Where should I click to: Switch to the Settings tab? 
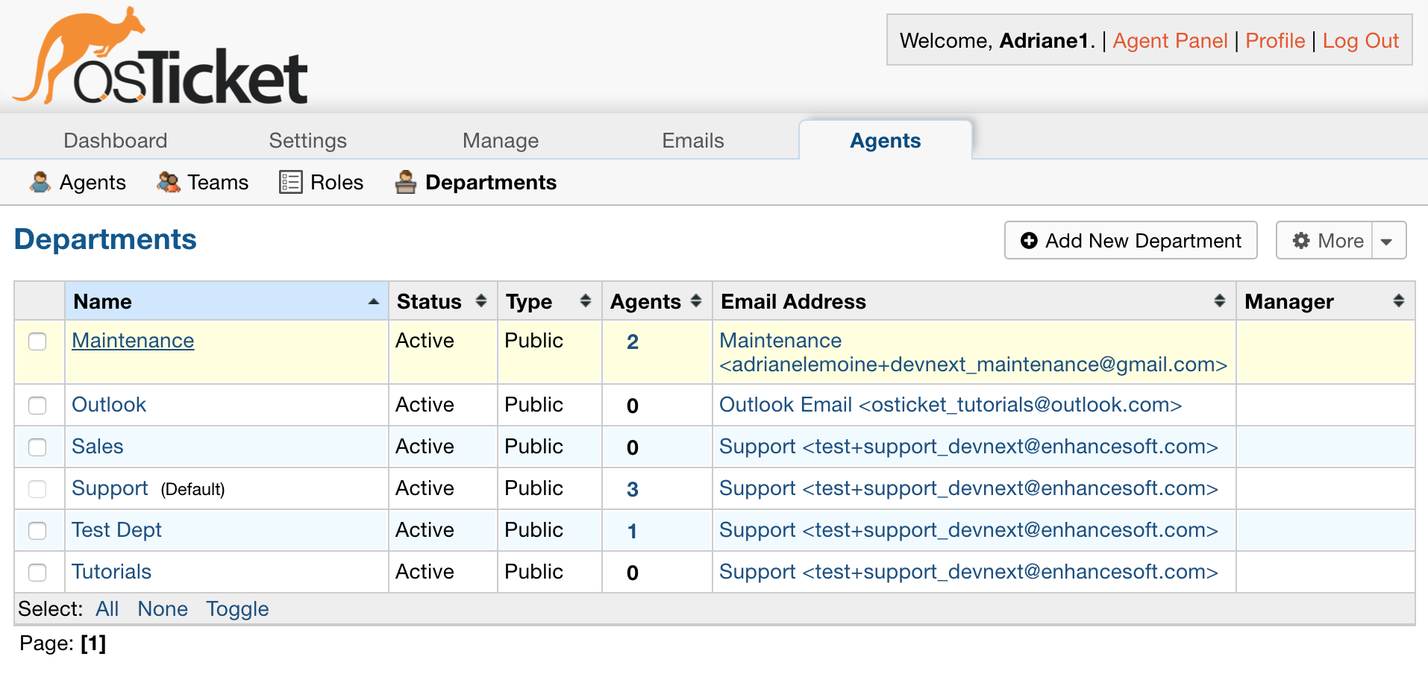[x=307, y=140]
